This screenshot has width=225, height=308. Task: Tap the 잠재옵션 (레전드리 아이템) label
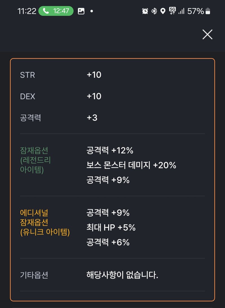point(35,160)
